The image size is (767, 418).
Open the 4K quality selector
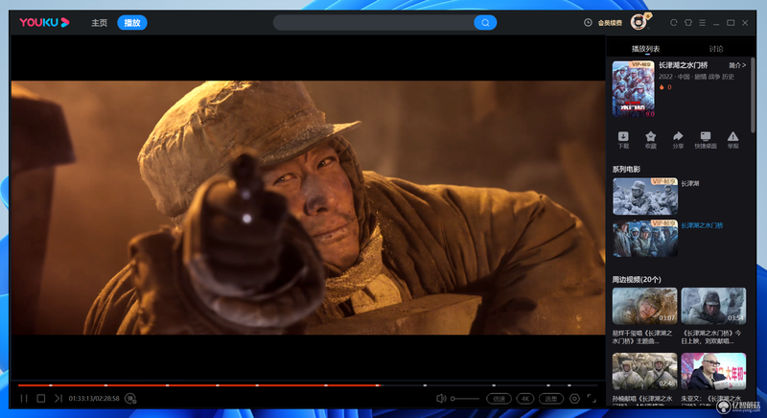(x=525, y=399)
